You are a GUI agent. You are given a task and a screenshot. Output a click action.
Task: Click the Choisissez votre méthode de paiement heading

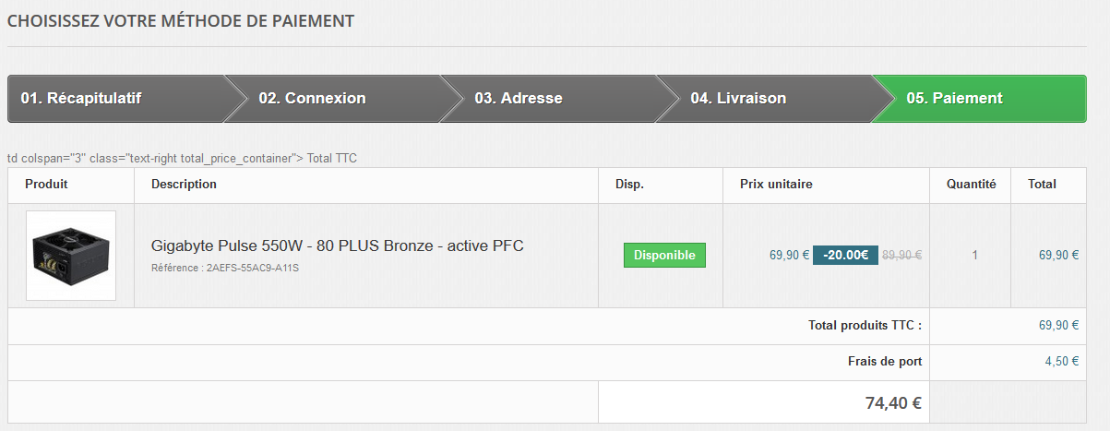[x=181, y=20]
